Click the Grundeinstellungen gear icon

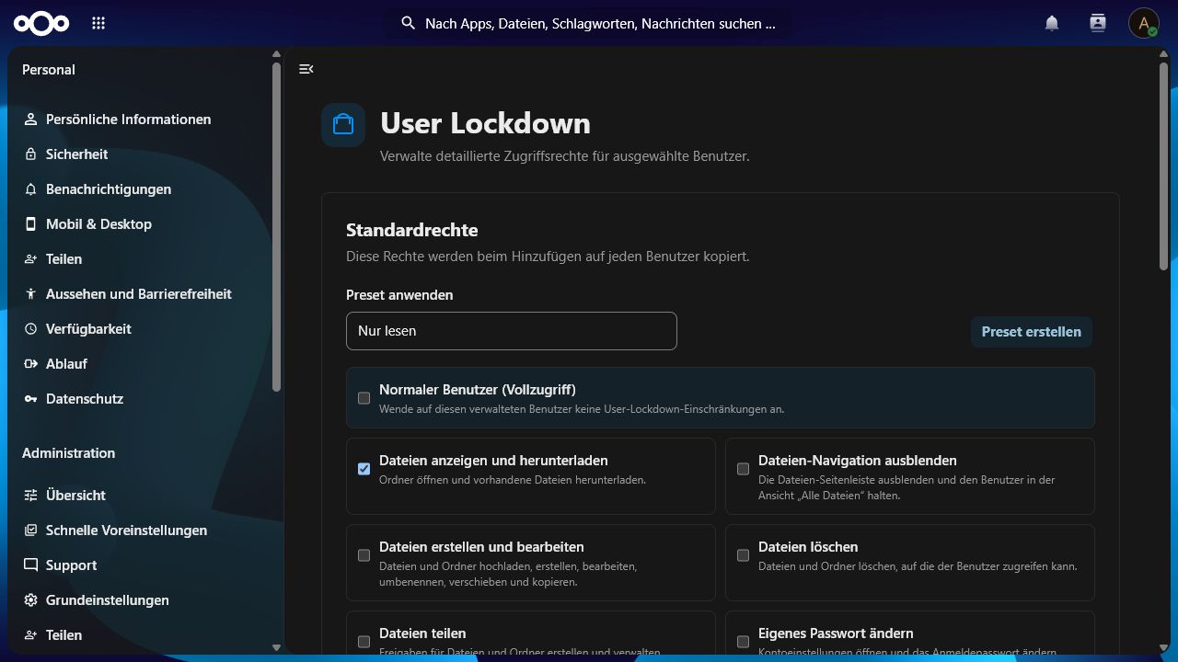coord(30,600)
